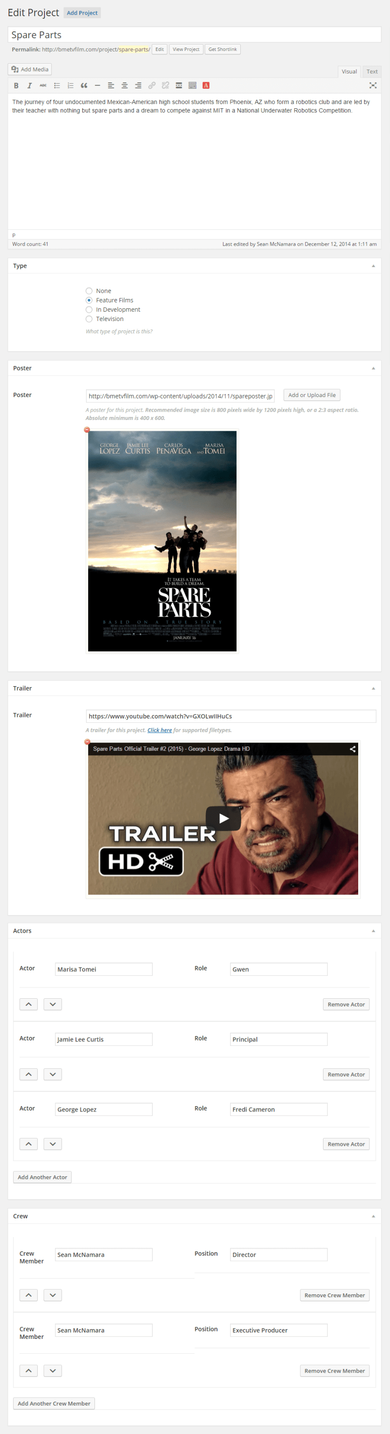Screen dimensions: 390x1434
Task: Share trailer video via share icon
Action: pos(352,749)
